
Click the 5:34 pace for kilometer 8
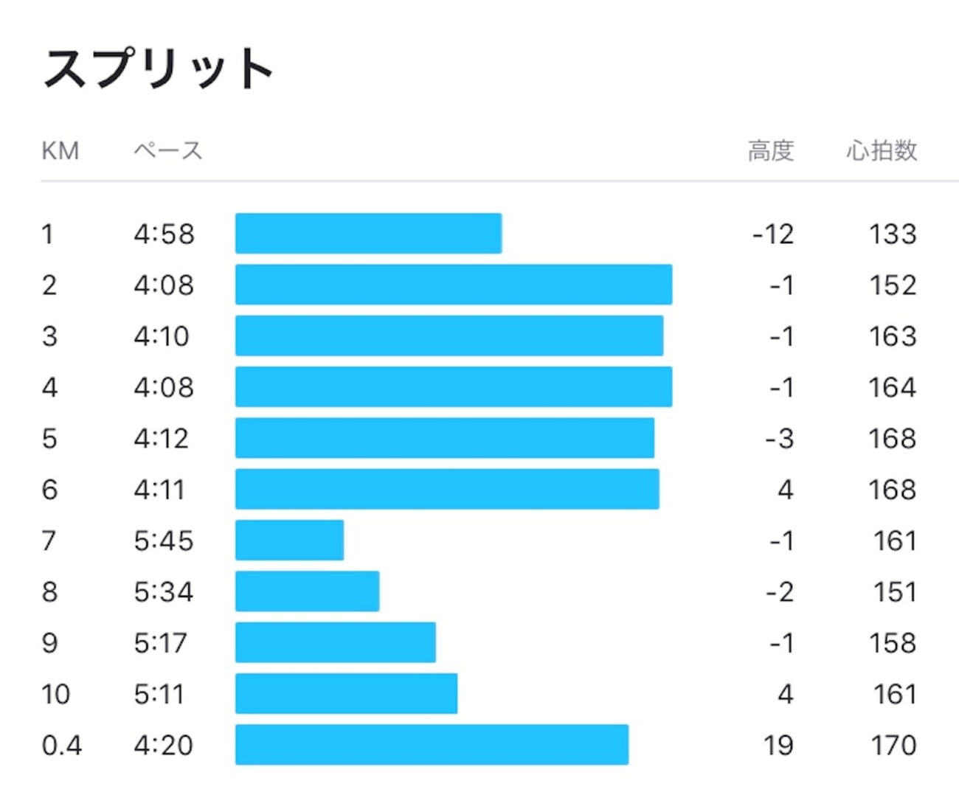coord(163,592)
